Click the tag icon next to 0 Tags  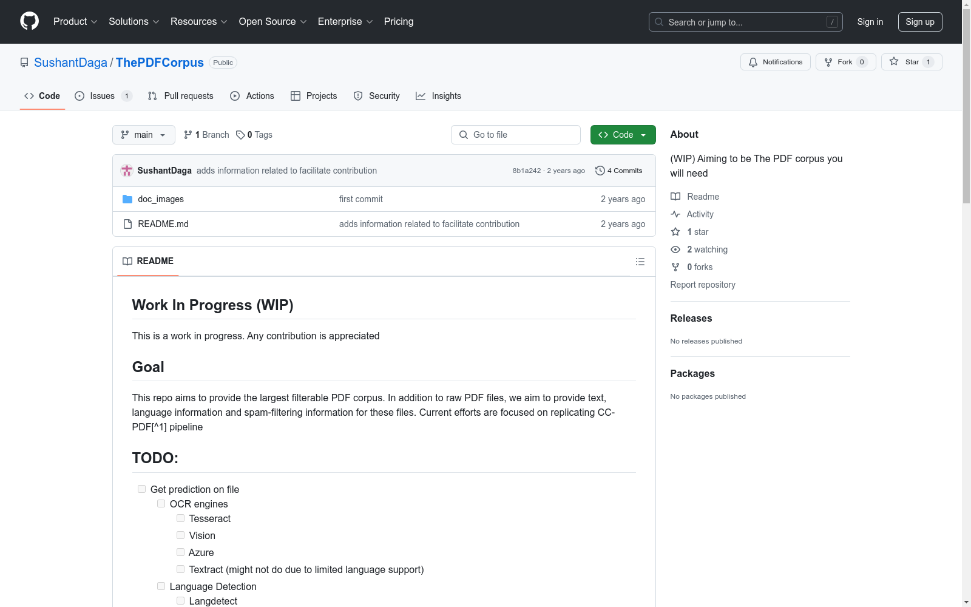[240, 135]
